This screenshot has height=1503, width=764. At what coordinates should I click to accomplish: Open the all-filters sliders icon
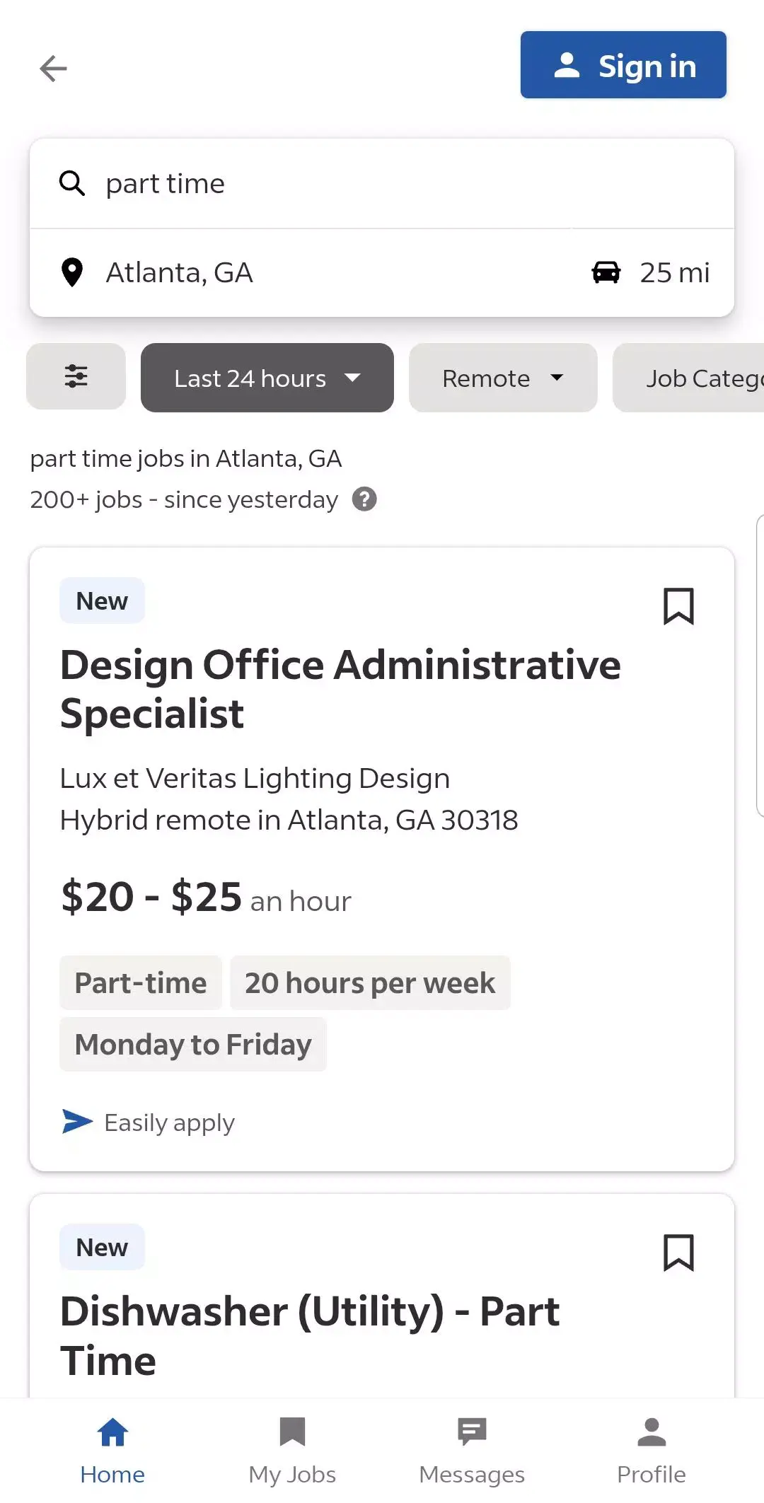click(76, 376)
